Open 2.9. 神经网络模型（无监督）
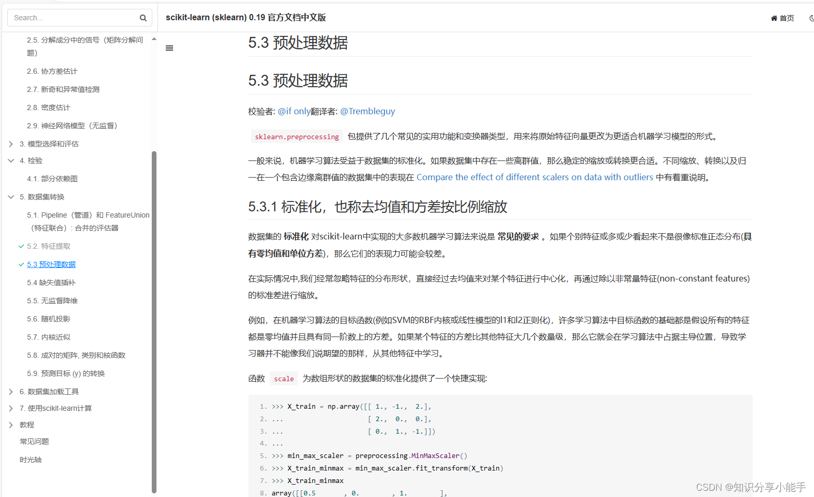Screen dimensions: 814x497 (73, 126)
